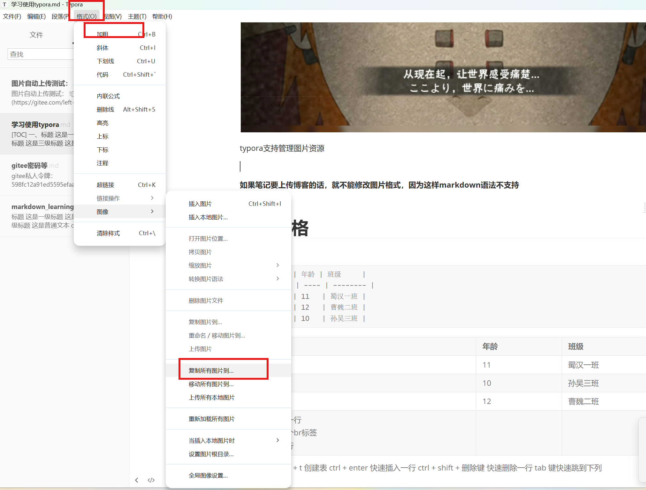This screenshot has height=490, width=646.
Task: Choose 插入本地图片... from image submenu
Action: tap(208, 217)
